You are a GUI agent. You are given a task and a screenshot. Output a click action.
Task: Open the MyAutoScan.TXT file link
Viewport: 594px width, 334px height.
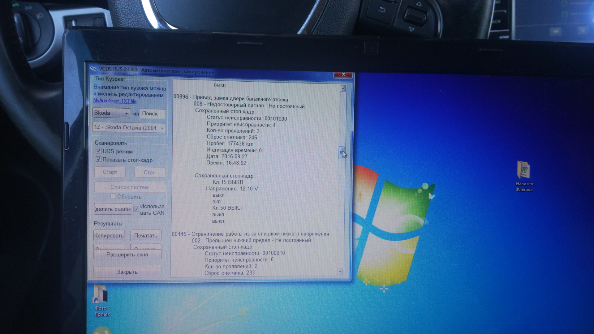pyautogui.click(x=115, y=101)
